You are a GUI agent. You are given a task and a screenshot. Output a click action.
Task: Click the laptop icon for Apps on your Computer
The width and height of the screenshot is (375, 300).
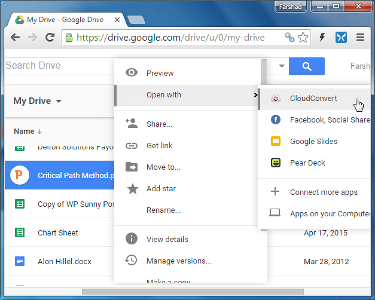(x=275, y=213)
